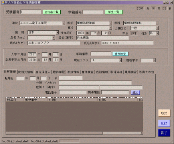The width and height of the screenshot is (174, 144).
Task: Select the 成績情報 tab
Action: click(102, 72)
